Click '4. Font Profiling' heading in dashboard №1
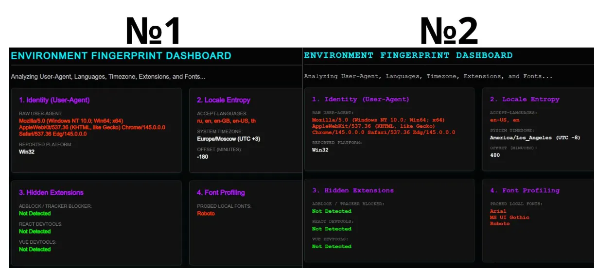 coord(221,193)
